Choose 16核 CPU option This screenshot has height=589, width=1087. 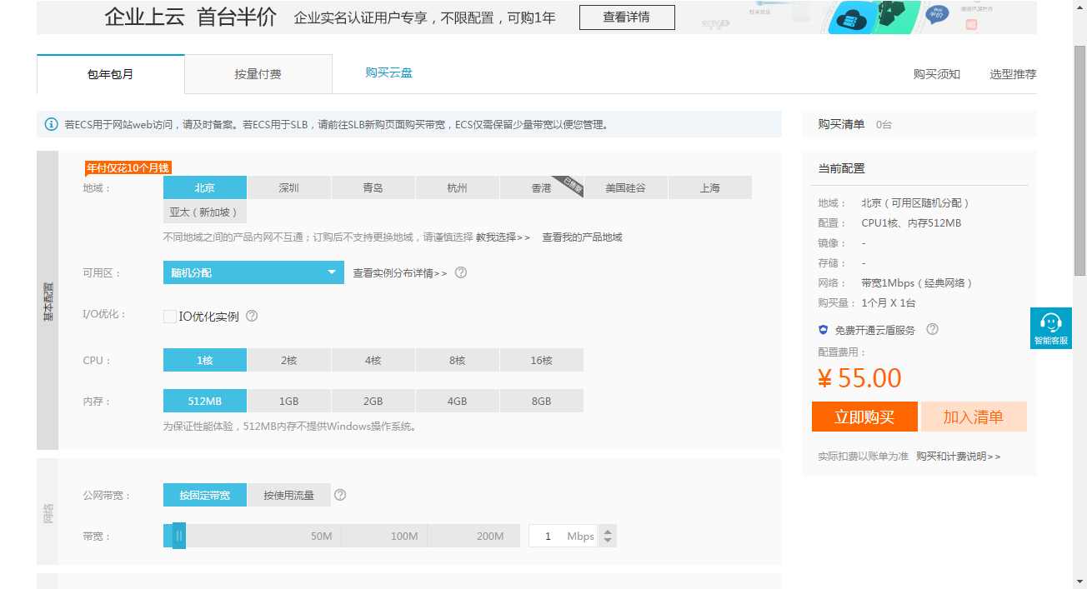click(542, 360)
